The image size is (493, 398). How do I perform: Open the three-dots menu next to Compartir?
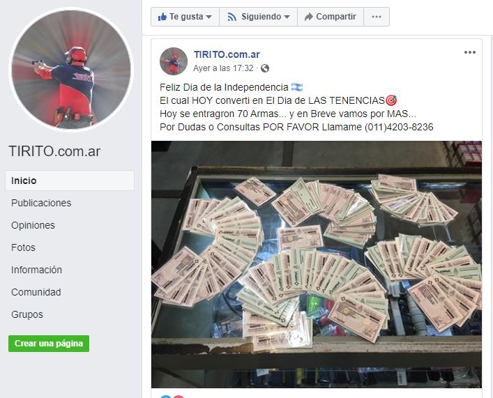point(377,17)
